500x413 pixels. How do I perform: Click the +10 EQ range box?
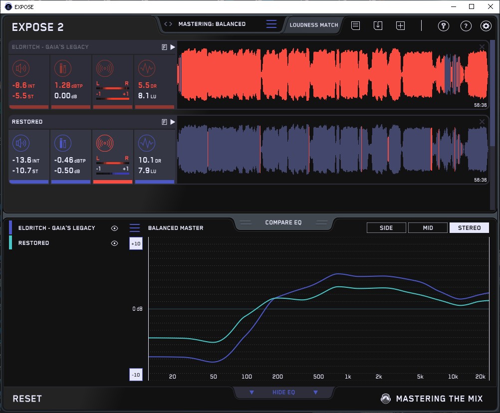click(136, 243)
